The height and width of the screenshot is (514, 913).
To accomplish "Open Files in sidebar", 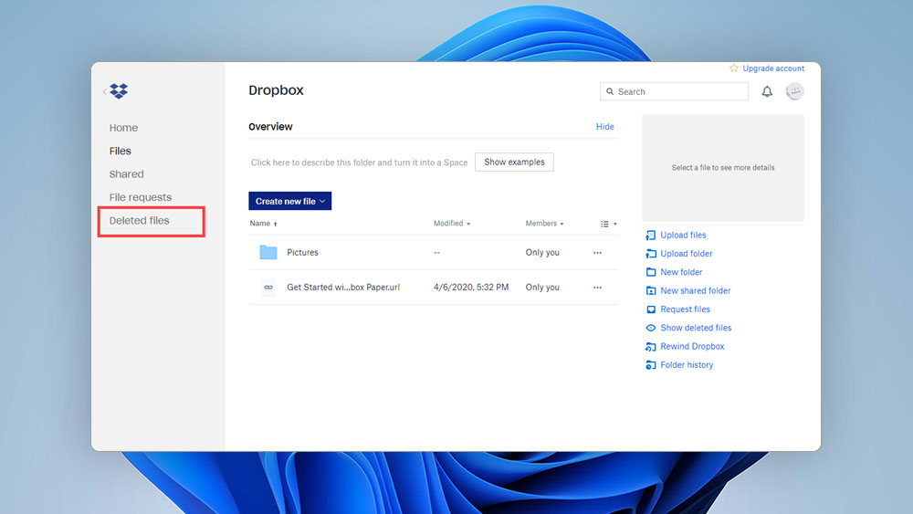I will [x=120, y=151].
